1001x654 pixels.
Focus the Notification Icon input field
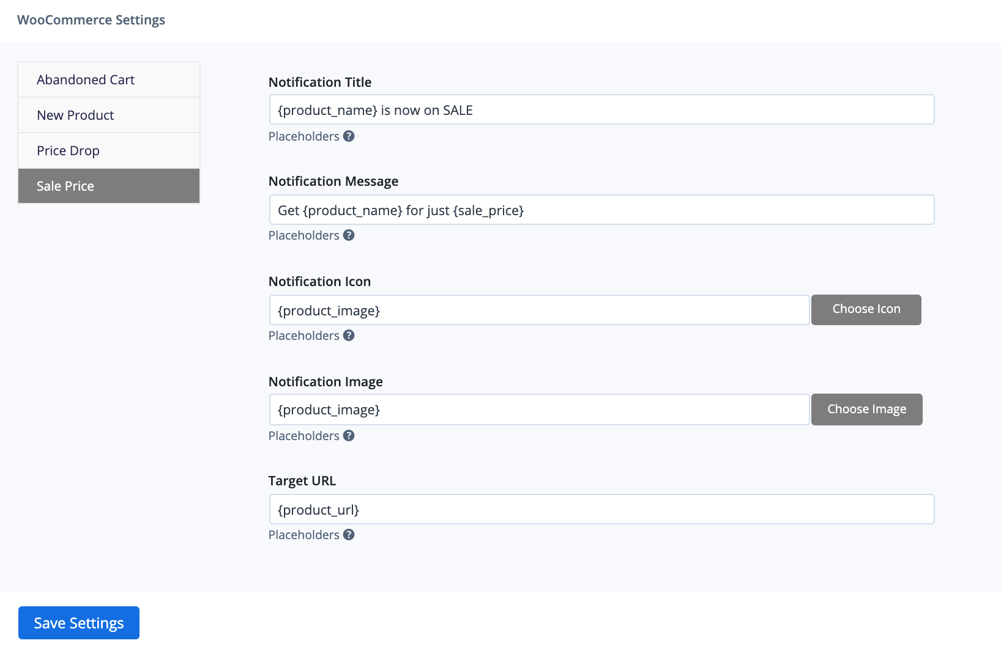(539, 310)
